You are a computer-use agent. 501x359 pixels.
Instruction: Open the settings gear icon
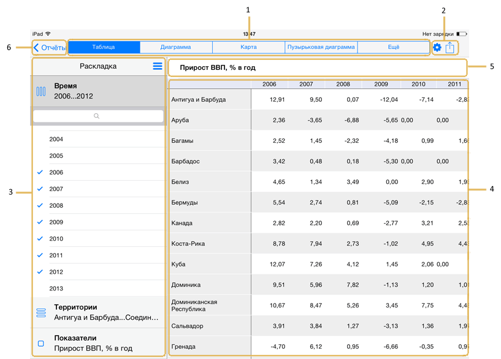coord(437,47)
